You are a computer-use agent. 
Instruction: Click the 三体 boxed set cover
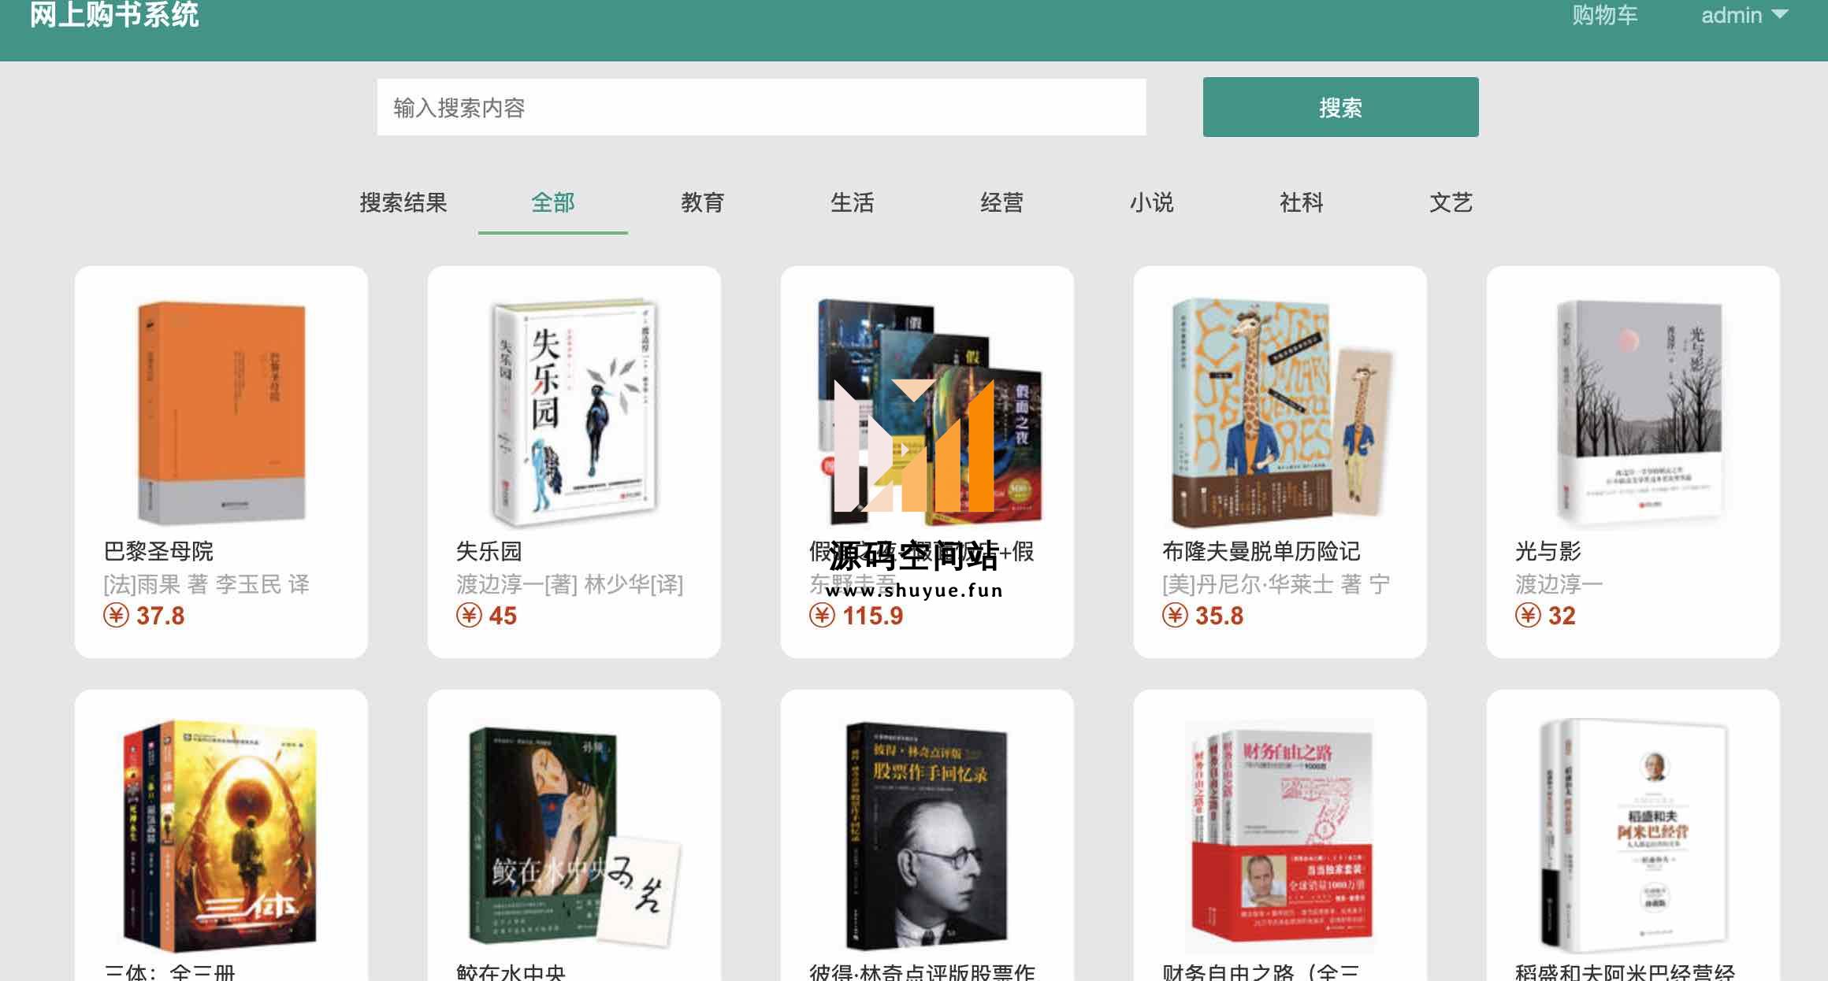click(220, 835)
